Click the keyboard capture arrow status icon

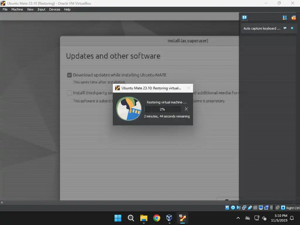pos(283,208)
